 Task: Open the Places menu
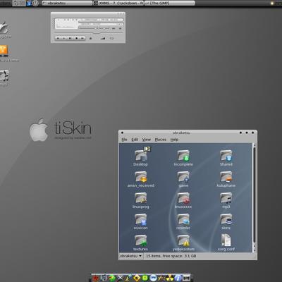(161, 140)
